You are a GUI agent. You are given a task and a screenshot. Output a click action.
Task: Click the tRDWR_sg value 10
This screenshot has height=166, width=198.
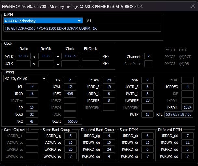point(71,143)
